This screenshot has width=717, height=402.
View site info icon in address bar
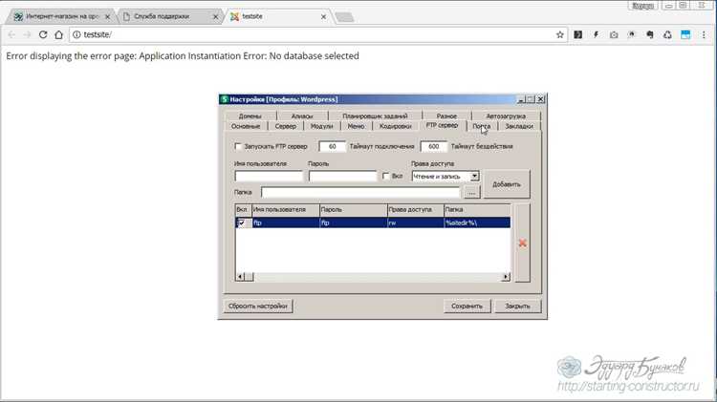pos(76,34)
